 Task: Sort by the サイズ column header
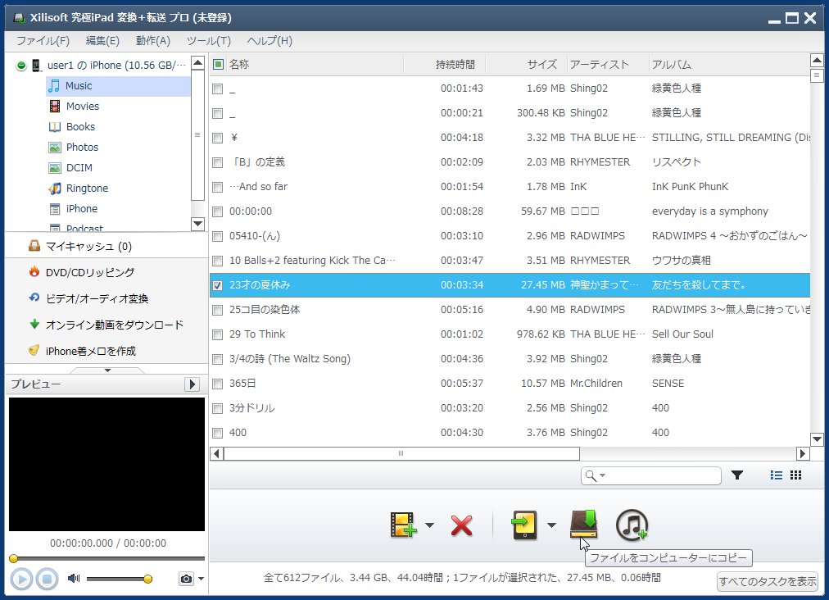point(526,65)
